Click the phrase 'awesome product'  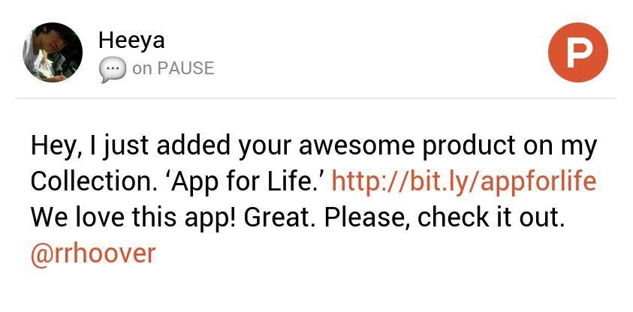pyautogui.click(x=407, y=146)
